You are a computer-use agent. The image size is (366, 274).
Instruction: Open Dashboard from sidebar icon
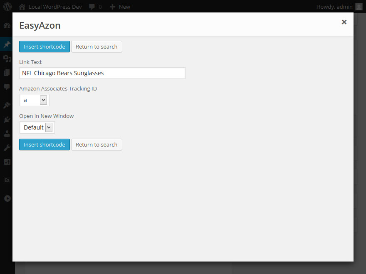(7, 26)
